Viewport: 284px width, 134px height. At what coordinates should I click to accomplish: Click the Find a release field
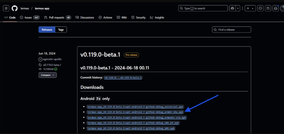click(x=232, y=30)
